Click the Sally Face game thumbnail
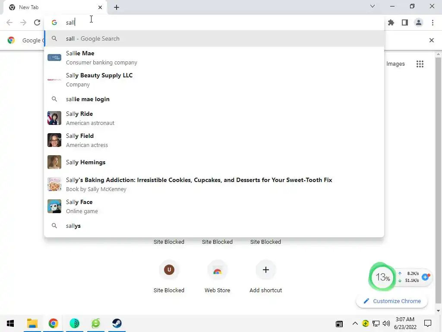This screenshot has width=442, height=332. pyautogui.click(x=54, y=206)
